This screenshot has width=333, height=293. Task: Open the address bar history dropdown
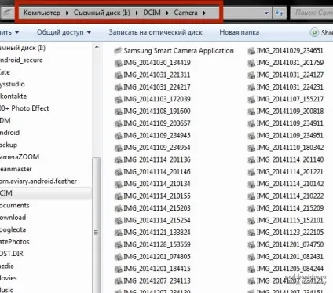click(266, 13)
